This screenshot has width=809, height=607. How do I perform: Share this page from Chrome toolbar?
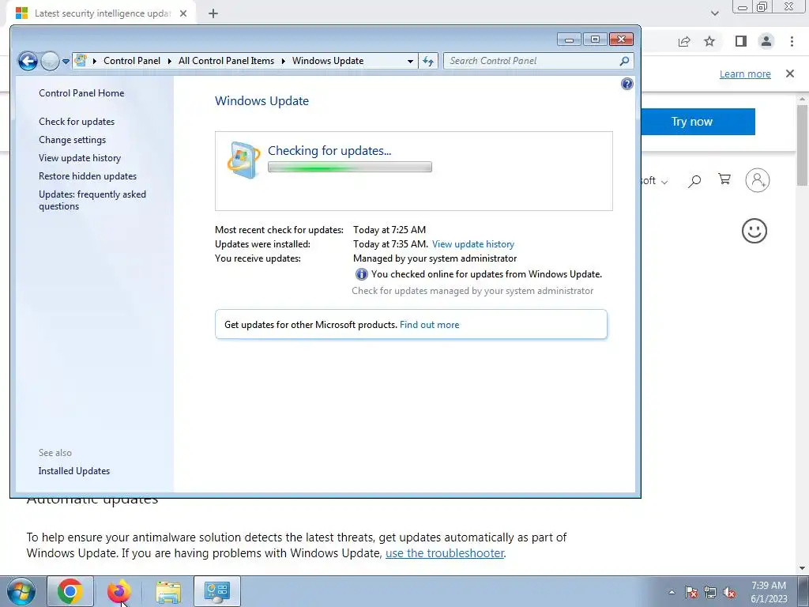[684, 41]
